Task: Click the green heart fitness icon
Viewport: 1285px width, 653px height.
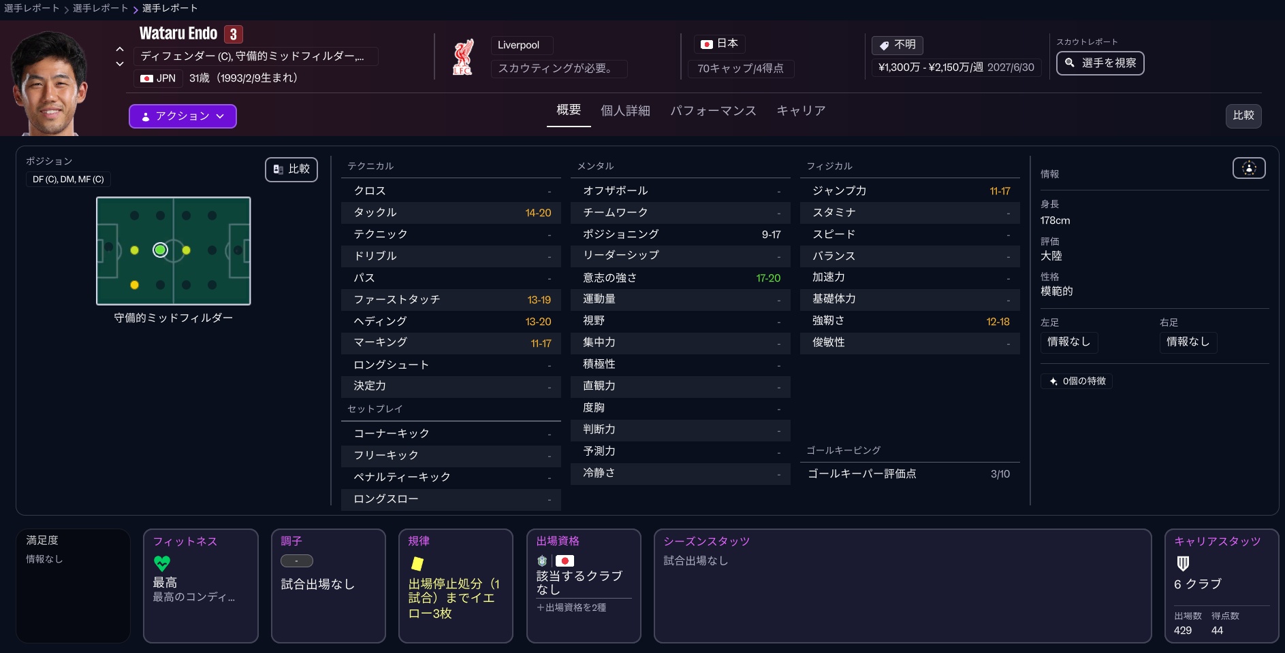Action: click(161, 563)
